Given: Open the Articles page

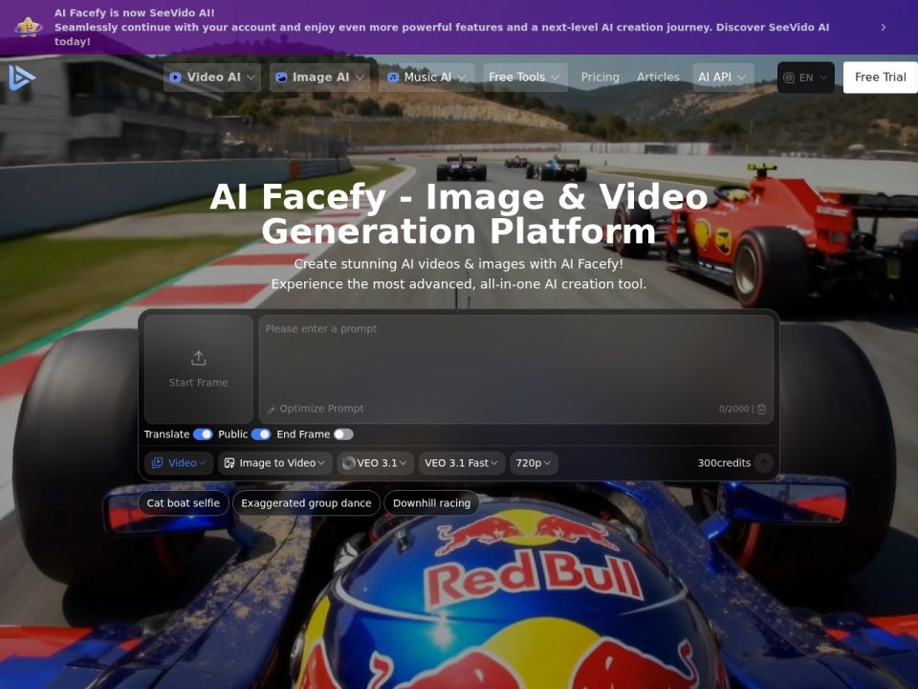Looking at the screenshot, I should (658, 78).
